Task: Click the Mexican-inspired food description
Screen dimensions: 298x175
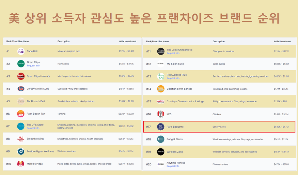Action: pyautogui.click(x=69, y=51)
